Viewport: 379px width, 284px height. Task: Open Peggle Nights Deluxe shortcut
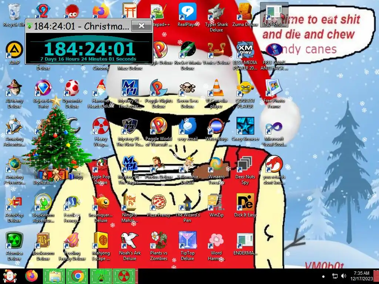coord(158,94)
